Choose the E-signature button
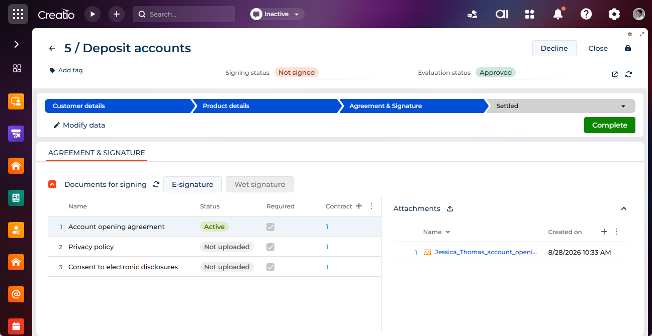 [x=193, y=184]
